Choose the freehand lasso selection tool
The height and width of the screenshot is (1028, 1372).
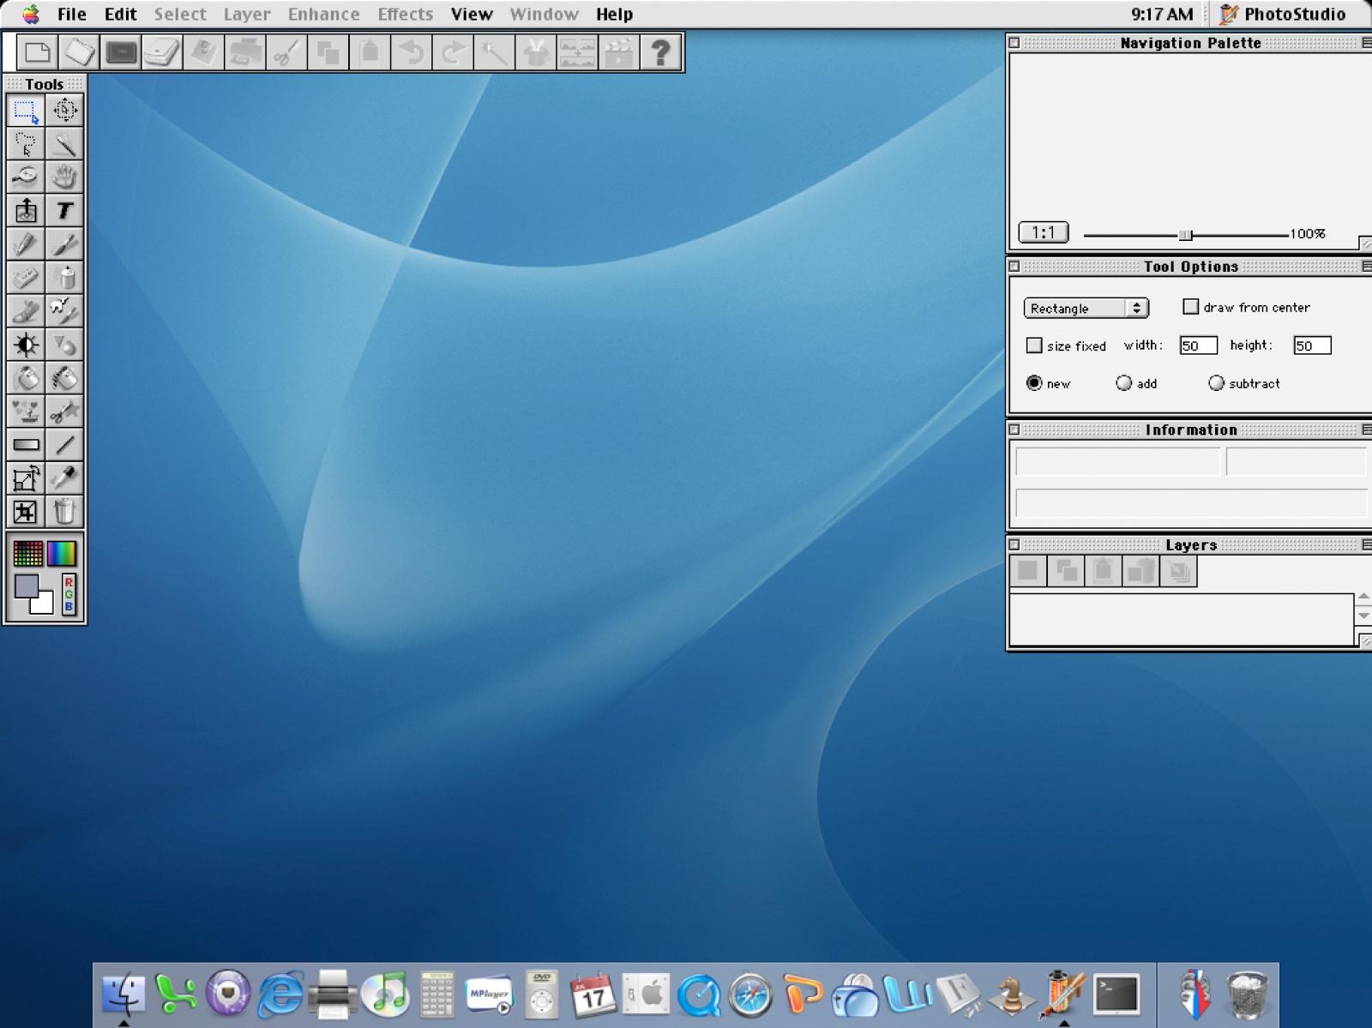(26, 144)
